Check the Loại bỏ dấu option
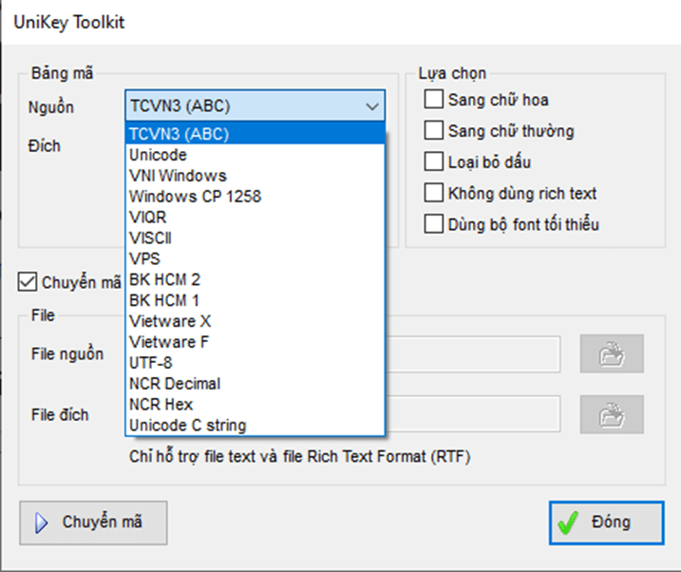Screen dimensions: 681x572 (434, 162)
